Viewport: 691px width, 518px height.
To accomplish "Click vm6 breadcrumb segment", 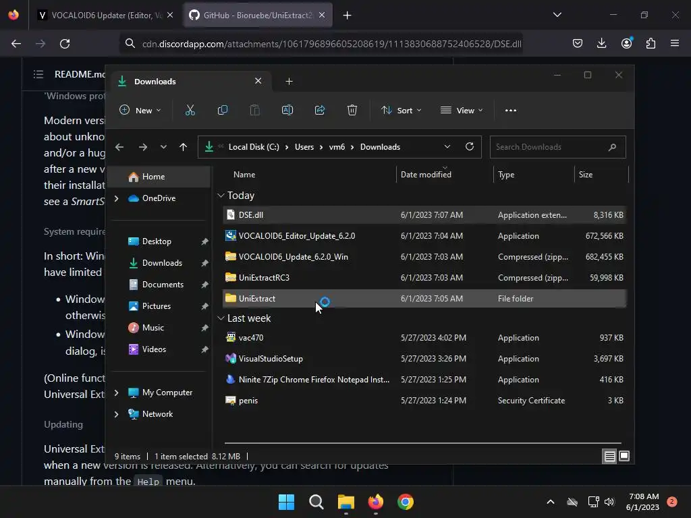I will [337, 147].
